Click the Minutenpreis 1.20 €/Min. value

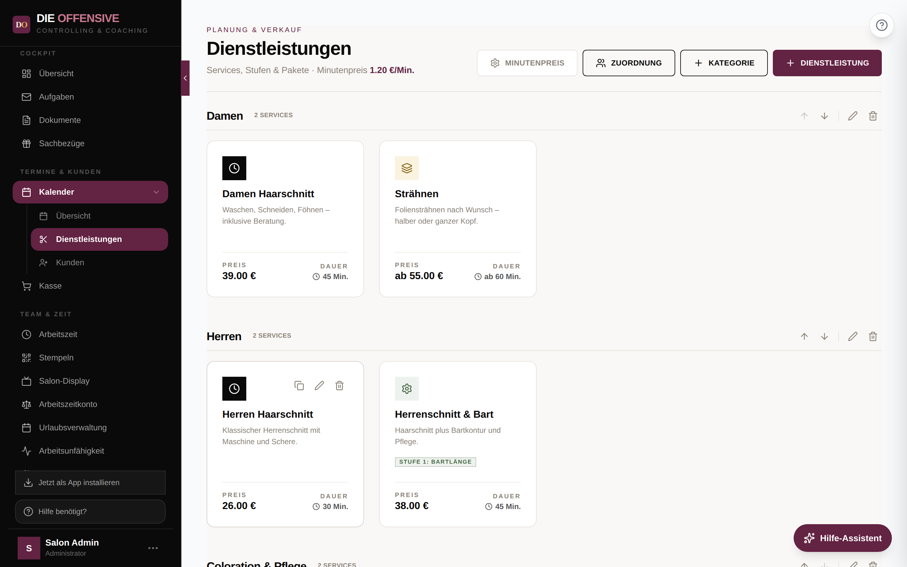point(392,70)
